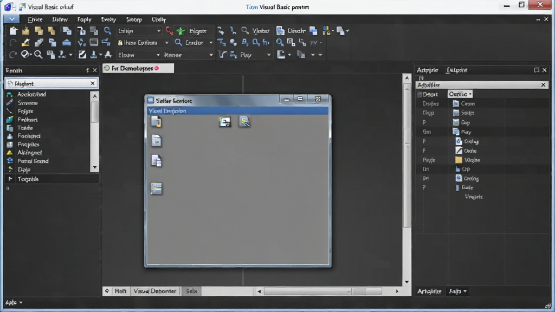Click the Casos icon in the right panel
This screenshot has width=555, height=312.
point(456,103)
